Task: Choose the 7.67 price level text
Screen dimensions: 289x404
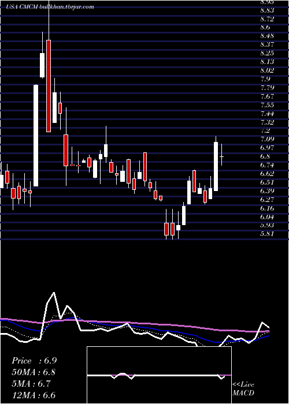Action: (267, 96)
